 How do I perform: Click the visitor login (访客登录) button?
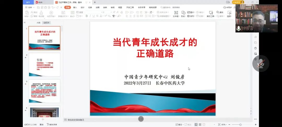click(238, 2)
